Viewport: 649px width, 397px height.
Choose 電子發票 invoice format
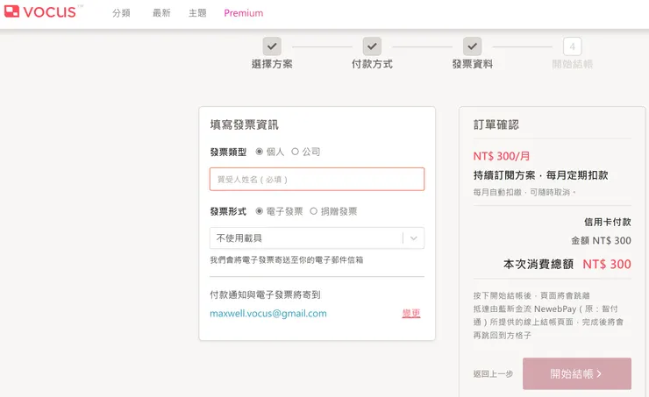(x=259, y=211)
